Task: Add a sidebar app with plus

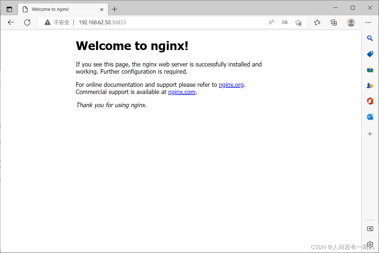Action: pos(370,134)
